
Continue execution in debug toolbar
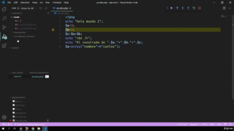click(x=171, y=8)
